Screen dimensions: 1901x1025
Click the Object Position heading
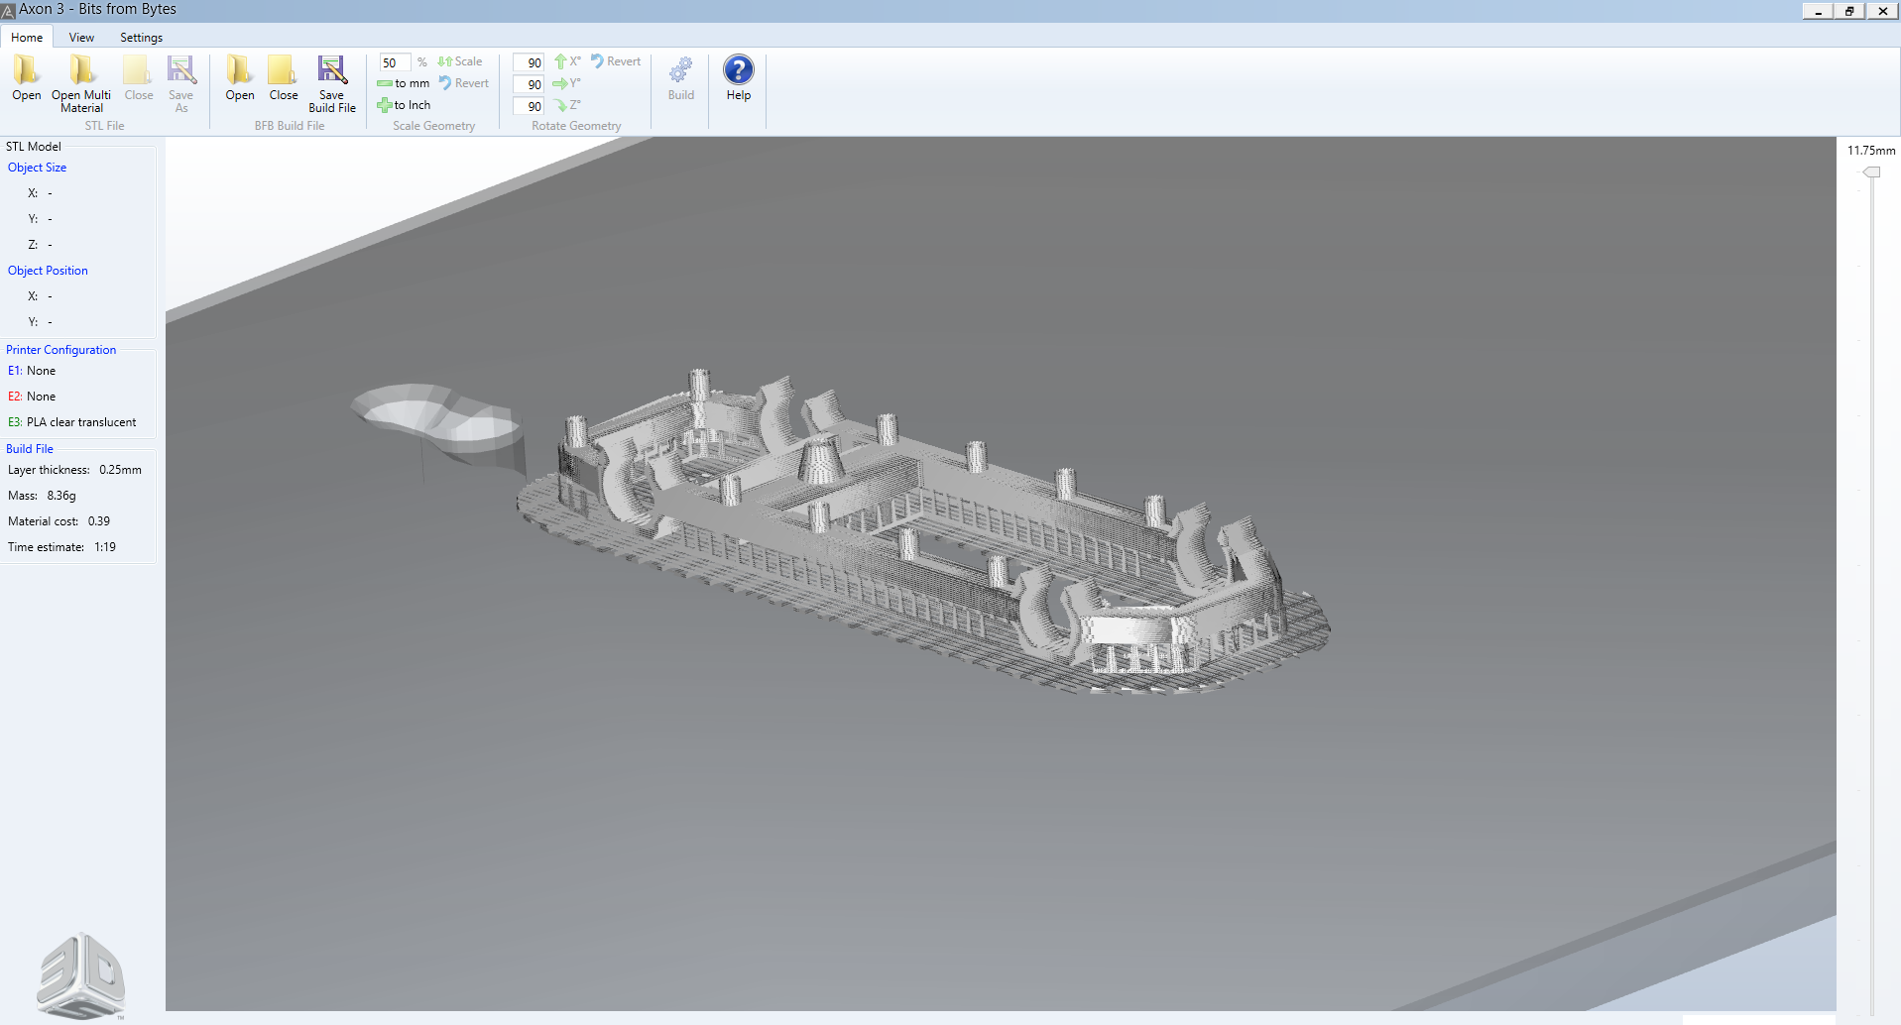point(48,271)
